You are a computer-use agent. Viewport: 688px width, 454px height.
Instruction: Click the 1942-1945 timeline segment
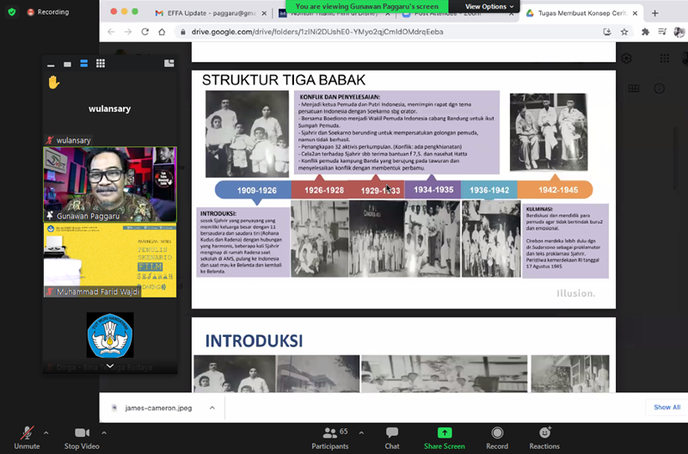tap(556, 190)
